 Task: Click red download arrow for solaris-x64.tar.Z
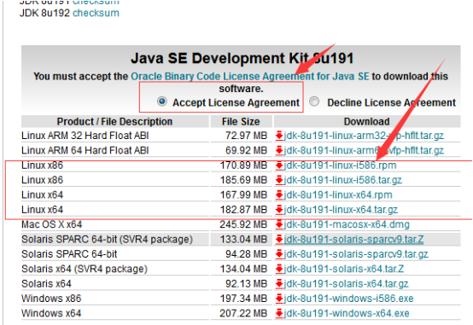[279, 270]
